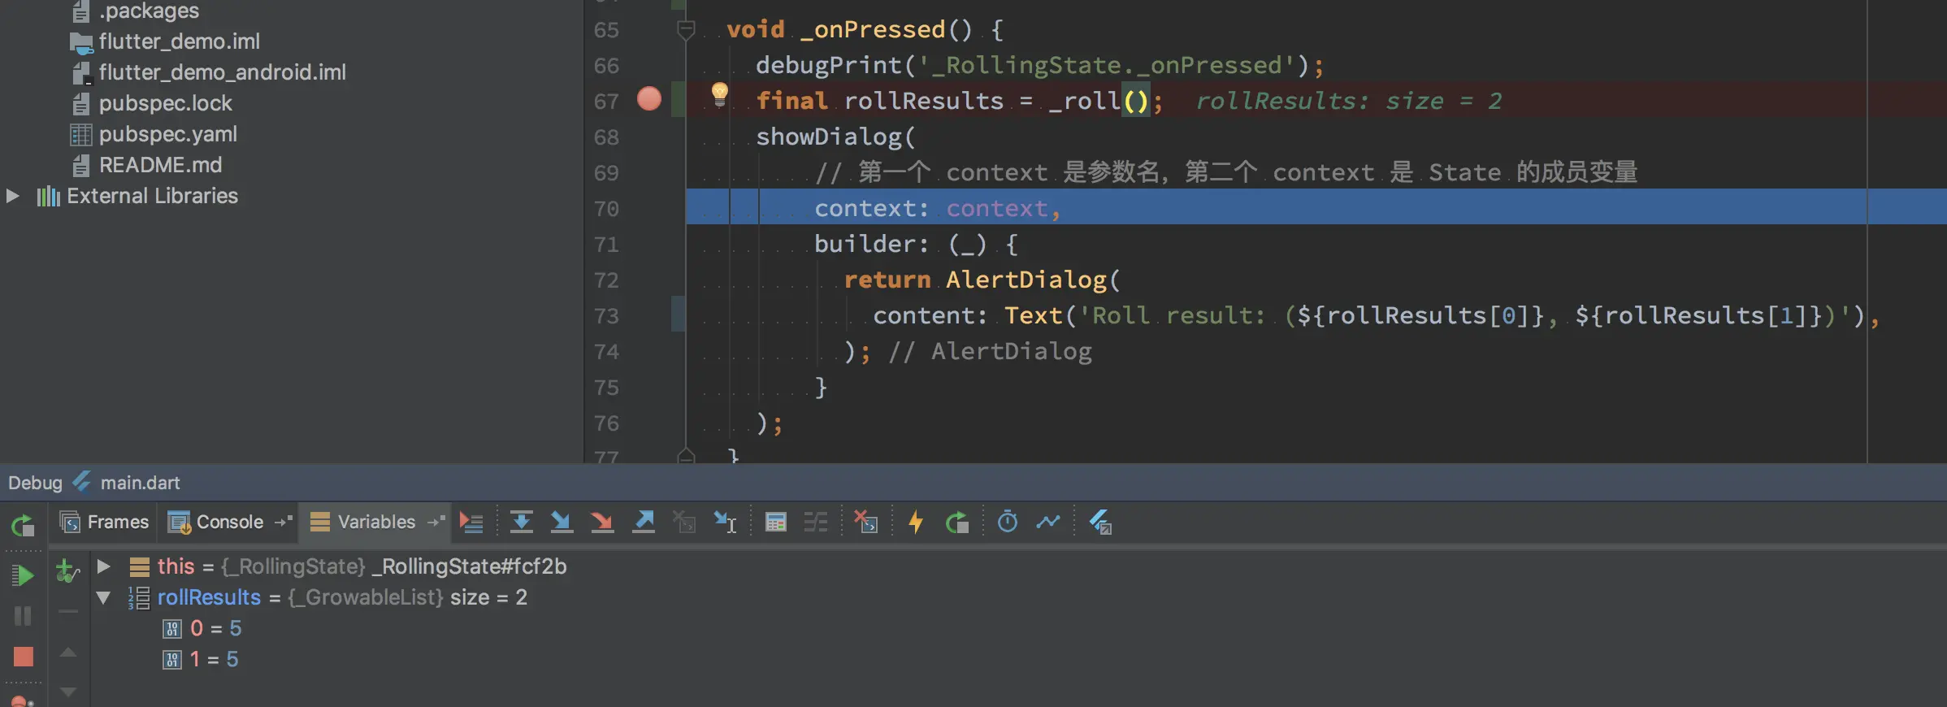Click the remove watch minus icon
The width and height of the screenshot is (1947, 707).
click(x=68, y=611)
